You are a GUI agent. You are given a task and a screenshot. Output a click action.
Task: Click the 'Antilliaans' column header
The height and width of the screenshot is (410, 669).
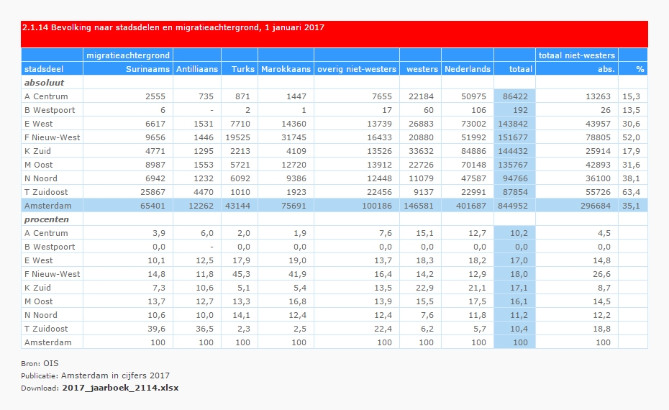pos(196,69)
